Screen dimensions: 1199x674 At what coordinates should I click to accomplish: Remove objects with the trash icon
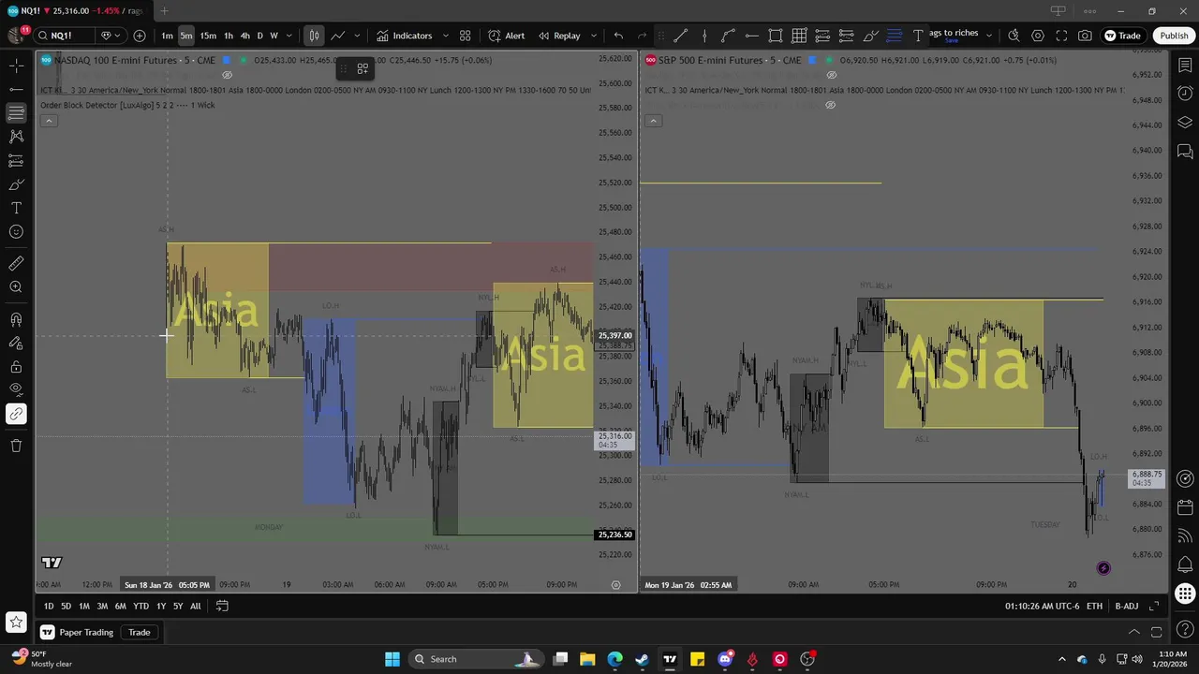(16, 446)
